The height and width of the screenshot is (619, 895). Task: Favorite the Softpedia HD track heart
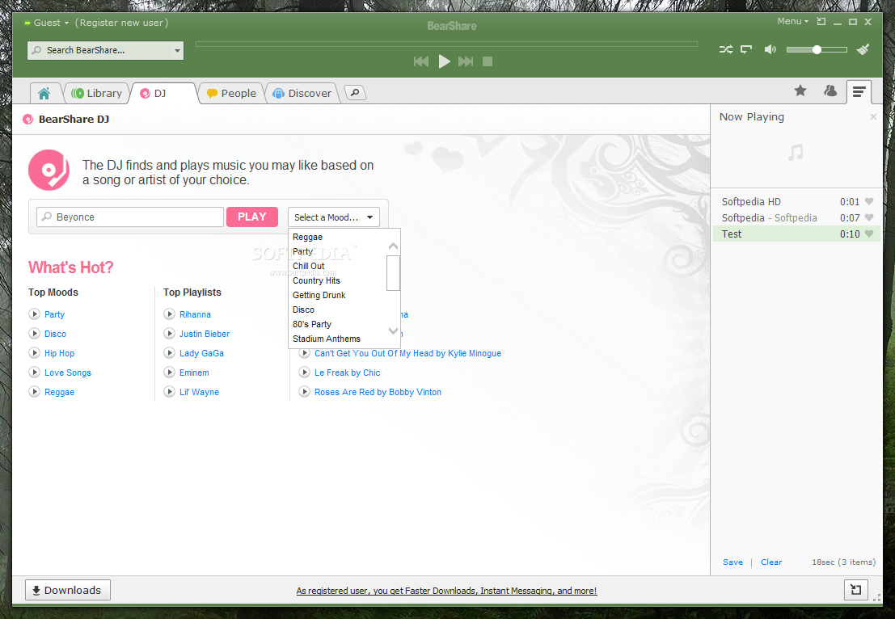pos(869,201)
